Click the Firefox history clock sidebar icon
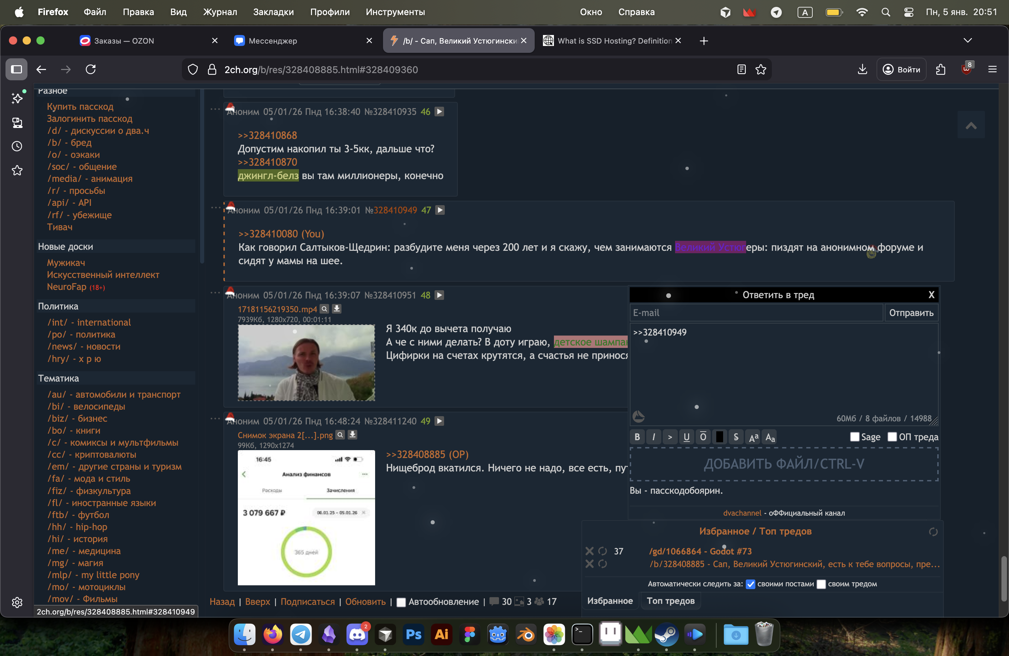The height and width of the screenshot is (656, 1009). coord(17,146)
